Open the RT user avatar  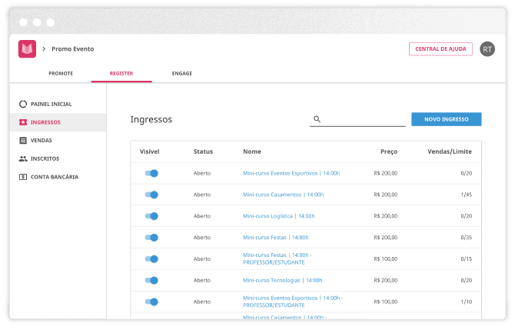coord(487,49)
